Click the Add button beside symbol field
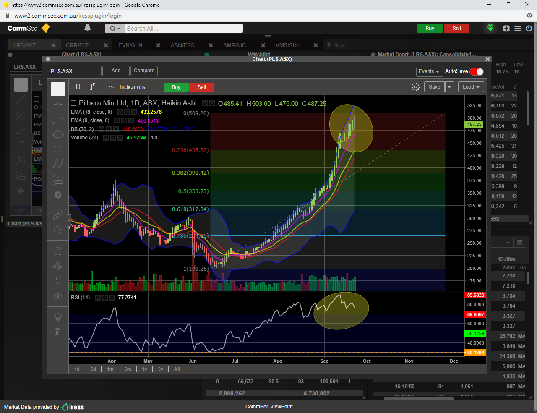Viewport: 537px width, 413px height. [x=116, y=71]
